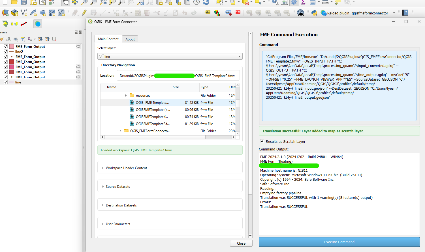
Task: Uncheck the bright-red FME_Form_Output layer checkbox
Action: (6, 62)
